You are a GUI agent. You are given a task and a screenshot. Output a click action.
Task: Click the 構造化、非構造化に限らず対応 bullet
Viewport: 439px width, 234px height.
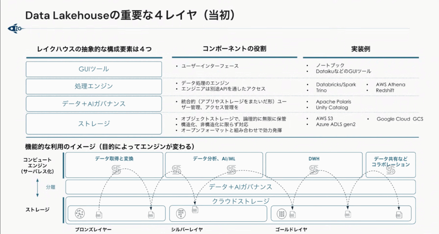[214, 125]
